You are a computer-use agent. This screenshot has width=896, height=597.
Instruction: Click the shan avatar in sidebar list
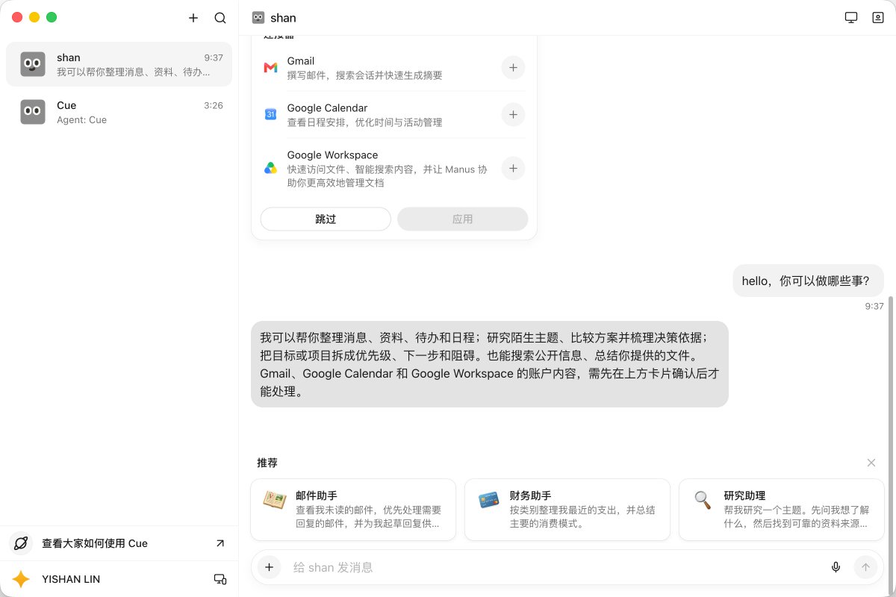coord(33,64)
